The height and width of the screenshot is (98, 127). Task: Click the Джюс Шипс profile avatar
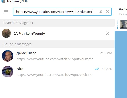pos(8,56)
